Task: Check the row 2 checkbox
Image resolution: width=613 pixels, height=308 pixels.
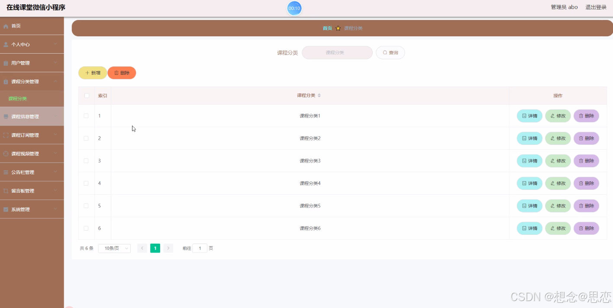Action: click(86, 138)
